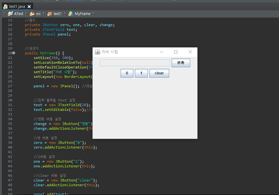Click the MyFrame constructor name on line 20
Image resolution: width=279 pixels, height=195 pixels.
point(48,53)
